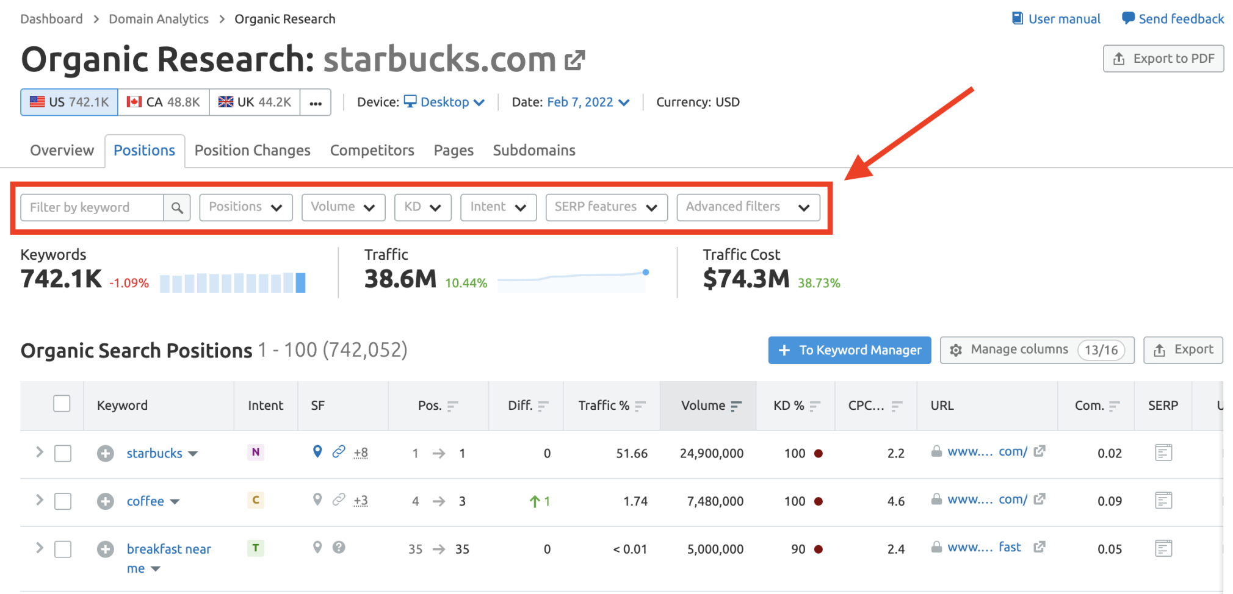
Task: Click local pack pin for breakfast near me
Action: coord(317,547)
